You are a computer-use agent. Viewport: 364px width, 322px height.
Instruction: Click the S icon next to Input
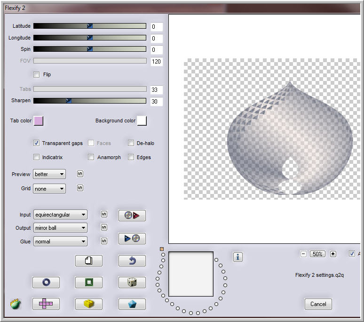pos(104,214)
